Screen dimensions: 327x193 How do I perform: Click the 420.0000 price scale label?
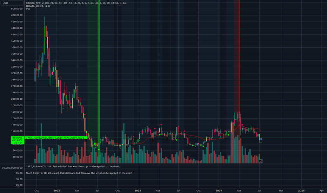click(x=17, y=35)
